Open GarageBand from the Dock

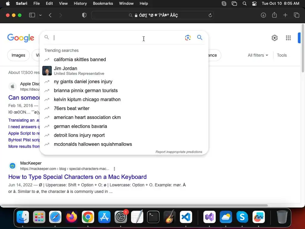(169, 217)
